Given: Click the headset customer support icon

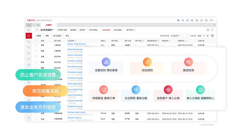Looking at the screenshot, I should [183, 20].
